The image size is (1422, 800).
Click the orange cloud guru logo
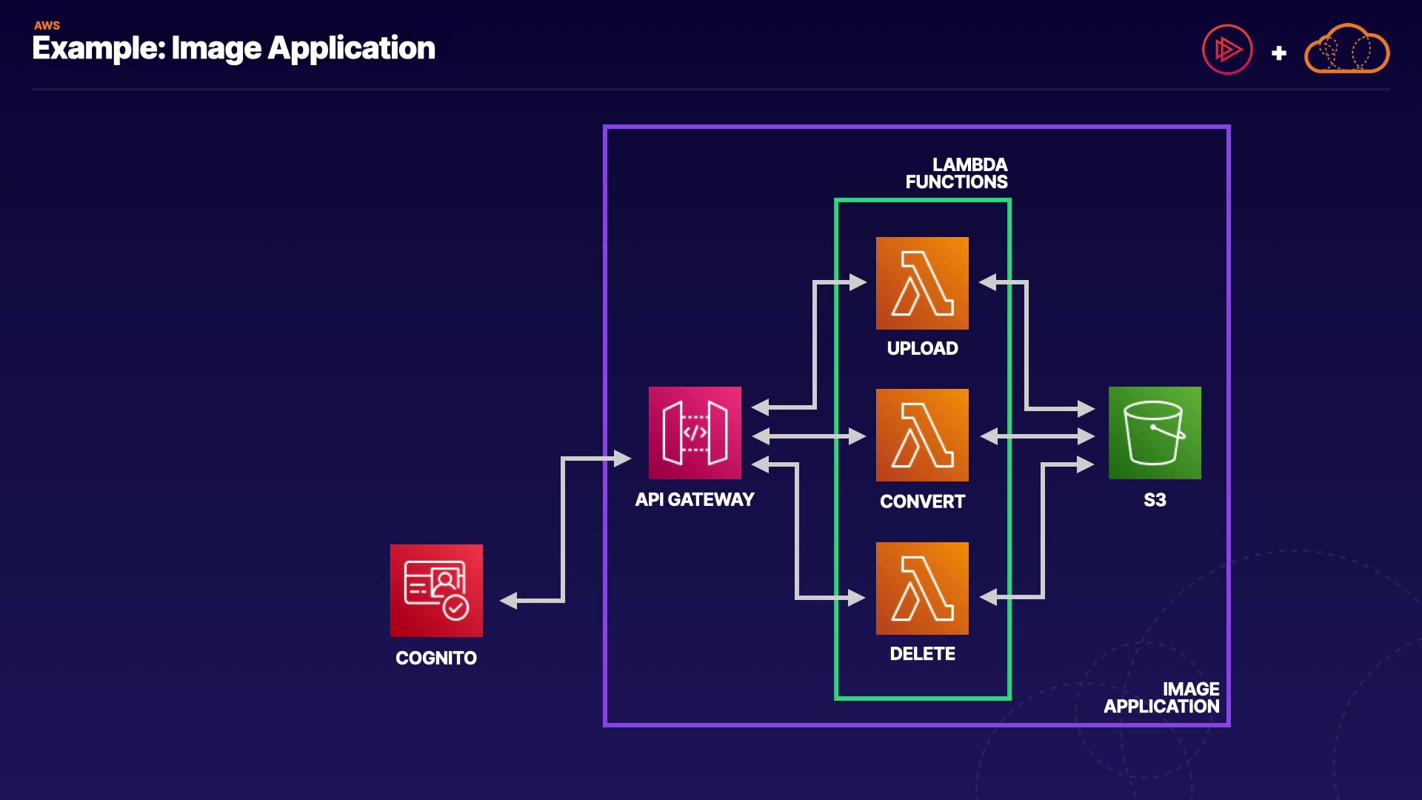pyautogui.click(x=1346, y=50)
